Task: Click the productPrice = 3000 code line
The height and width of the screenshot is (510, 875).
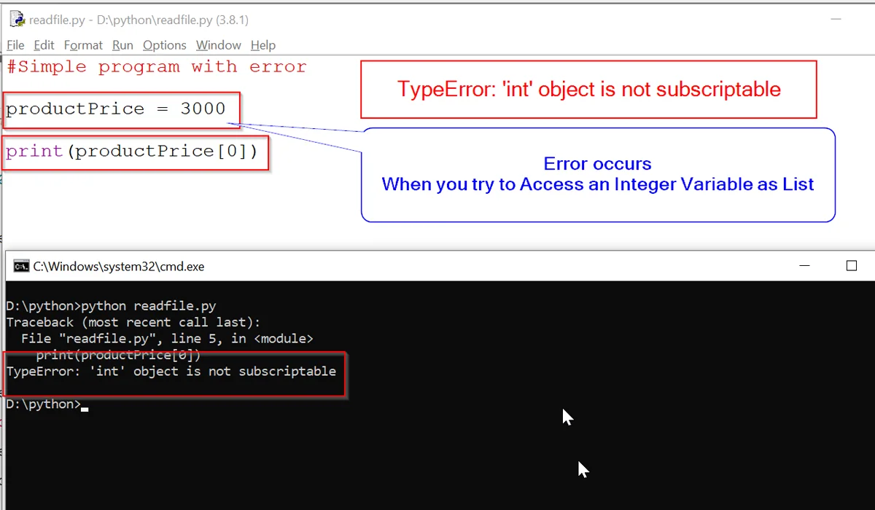Action: (117, 108)
